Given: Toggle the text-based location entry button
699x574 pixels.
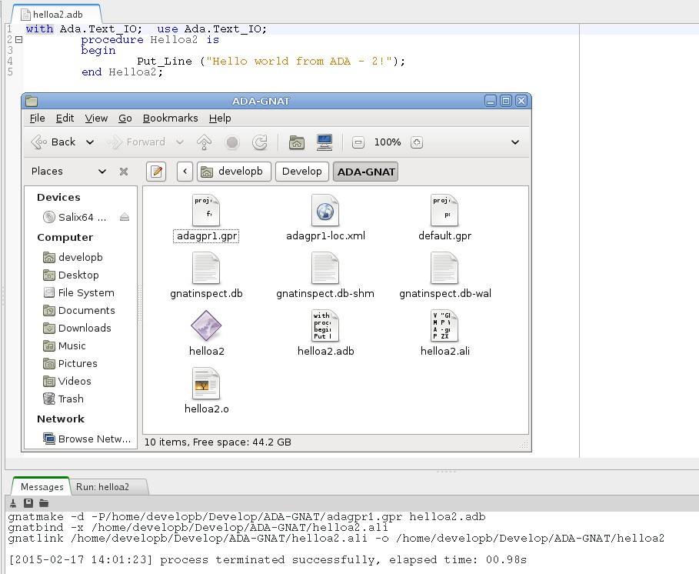Looking at the screenshot, I should 156,172.
